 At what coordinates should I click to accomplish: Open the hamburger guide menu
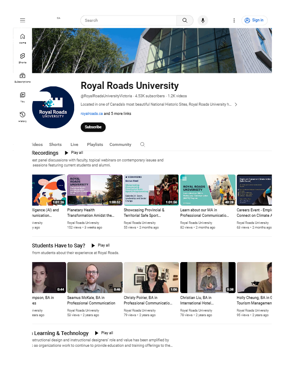click(23, 20)
